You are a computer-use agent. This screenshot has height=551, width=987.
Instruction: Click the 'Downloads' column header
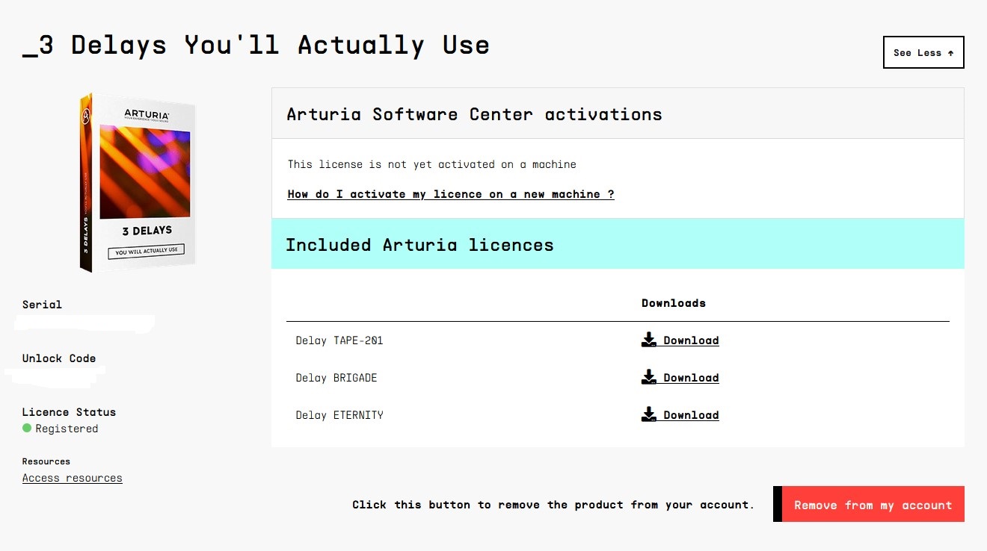pos(674,303)
